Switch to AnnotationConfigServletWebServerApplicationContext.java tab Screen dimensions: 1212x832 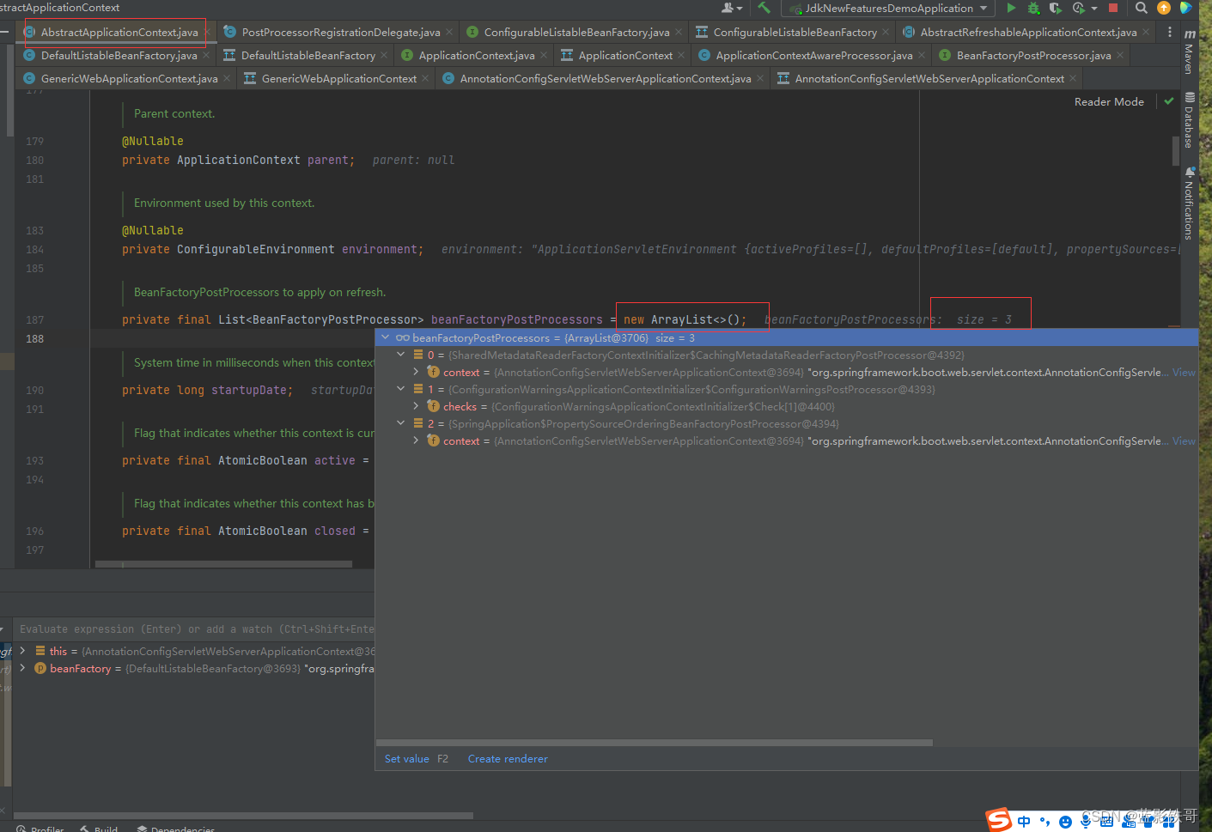(605, 78)
